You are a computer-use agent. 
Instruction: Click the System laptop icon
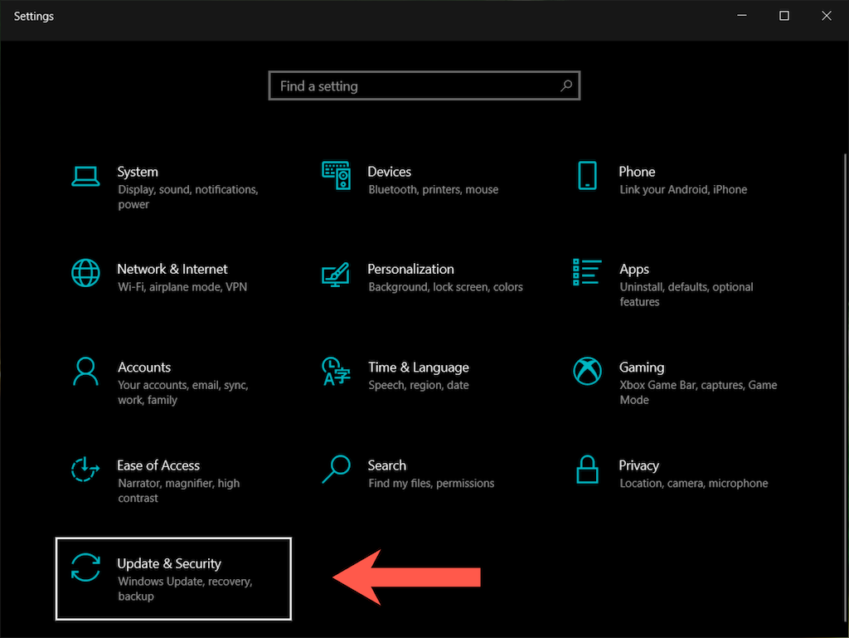(85, 175)
